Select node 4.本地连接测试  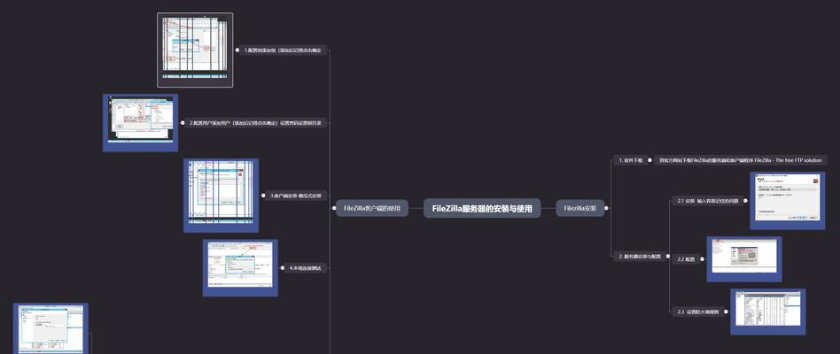[306, 268]
